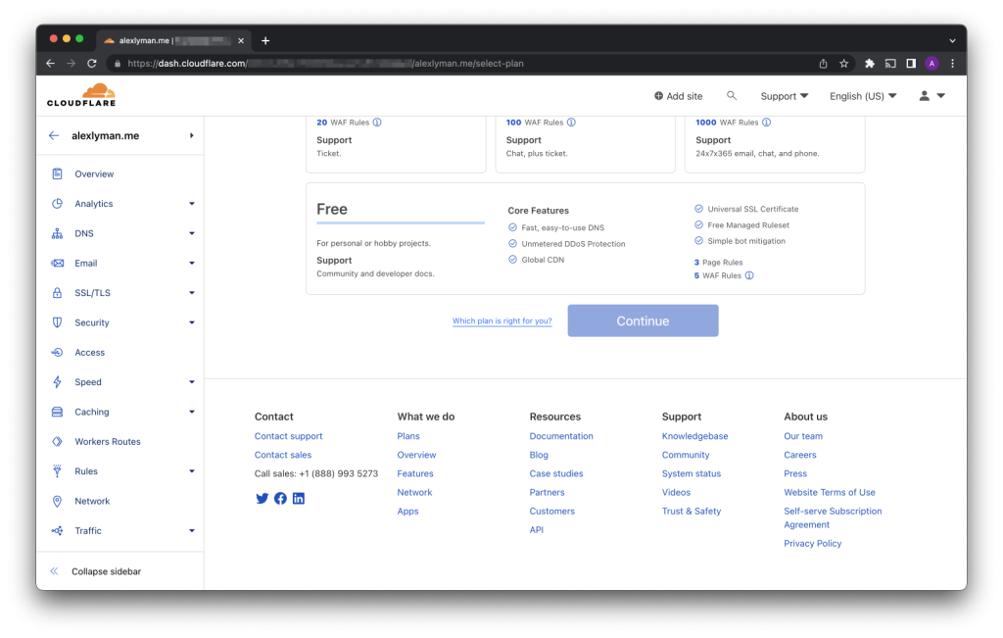Open the Support dropdown in header
Image resolution: width=1003 pixels, height=638 pixels.
pyautogui.click(x=784, y=96)
